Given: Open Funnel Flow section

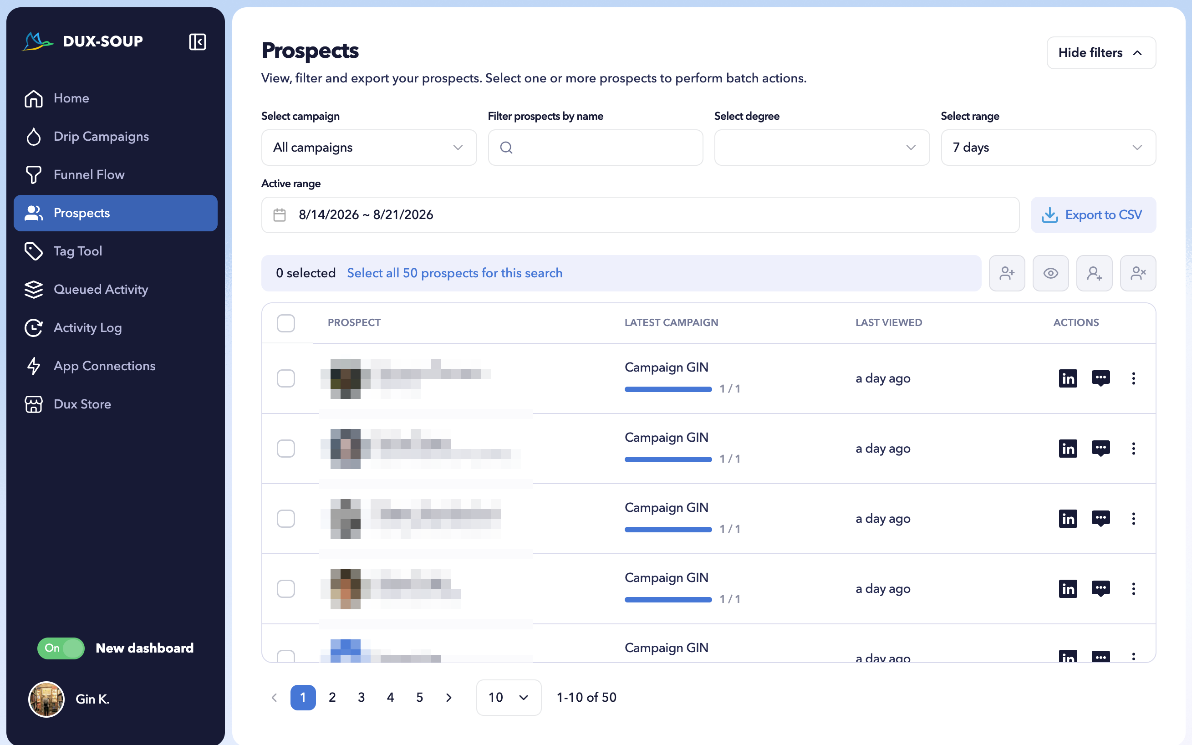Looking at the screenshot, I should (115, 174).
